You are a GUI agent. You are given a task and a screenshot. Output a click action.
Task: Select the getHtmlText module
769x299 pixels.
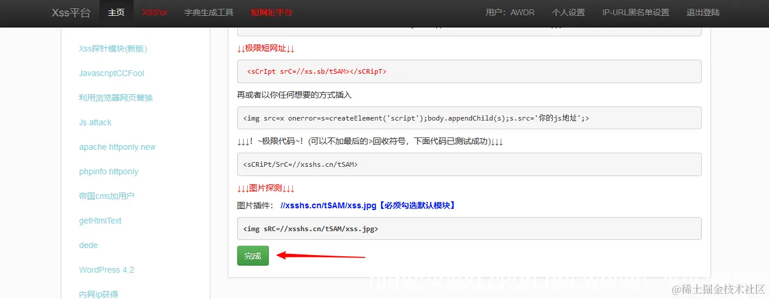[100, 221]
